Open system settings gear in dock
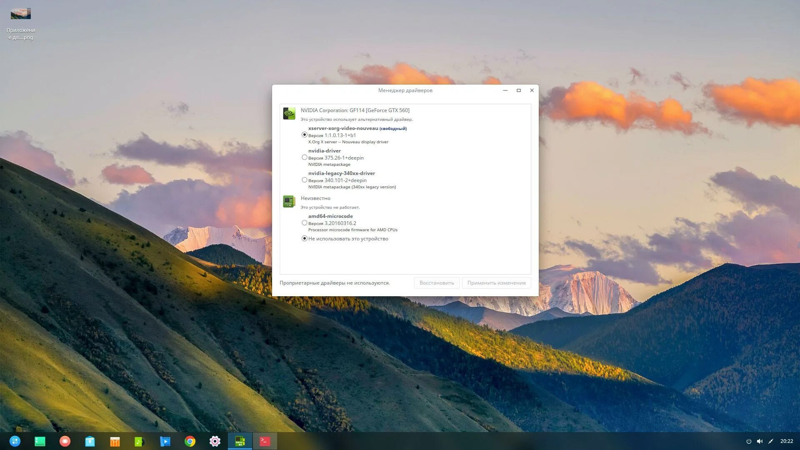Viewport: 800px width, 450px height. click(215, 441)
